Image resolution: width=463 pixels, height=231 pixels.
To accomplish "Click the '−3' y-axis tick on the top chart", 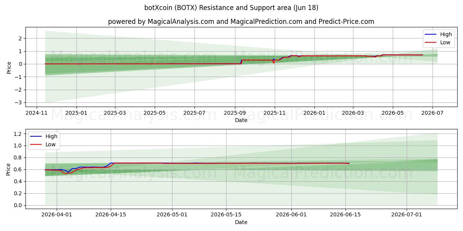I will click(18, 103).
